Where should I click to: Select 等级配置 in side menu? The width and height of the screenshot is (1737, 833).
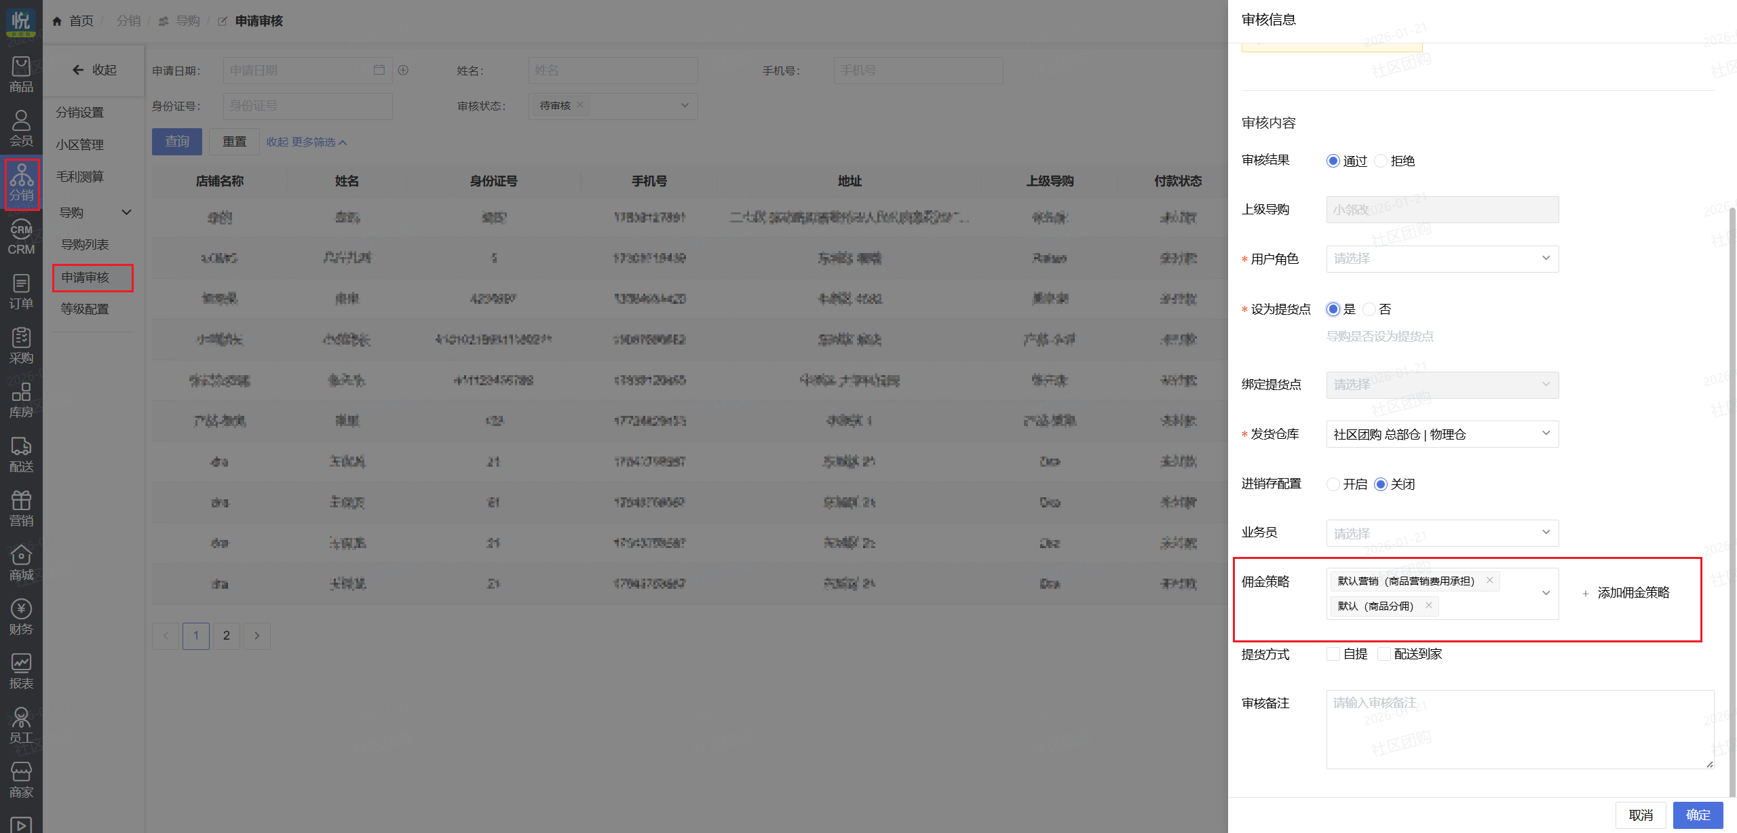click(85, 309)
